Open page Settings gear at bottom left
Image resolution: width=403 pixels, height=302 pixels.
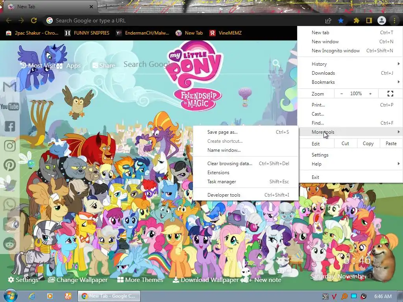23,280
